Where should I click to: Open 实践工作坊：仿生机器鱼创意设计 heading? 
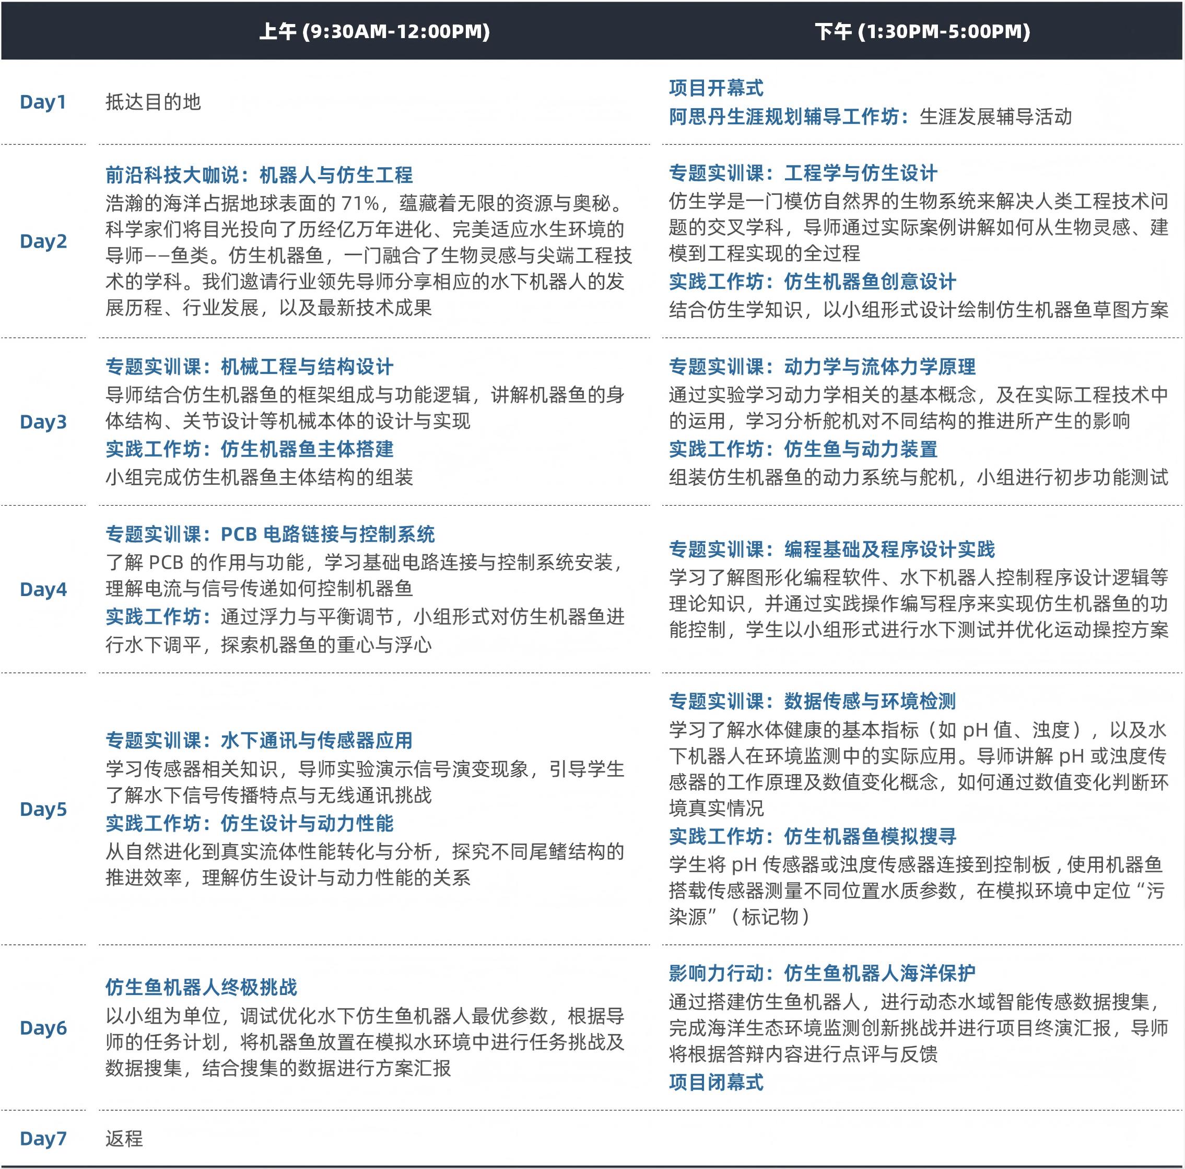coord(812,282)
